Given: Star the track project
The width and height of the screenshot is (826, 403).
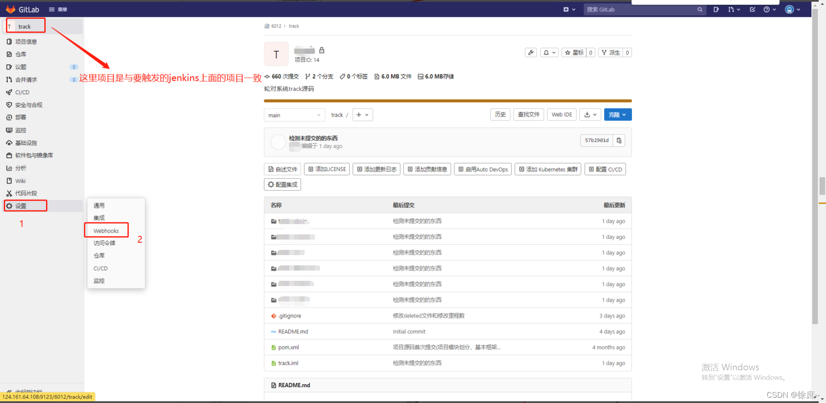Looking at the screenshot, I should 575,52.
